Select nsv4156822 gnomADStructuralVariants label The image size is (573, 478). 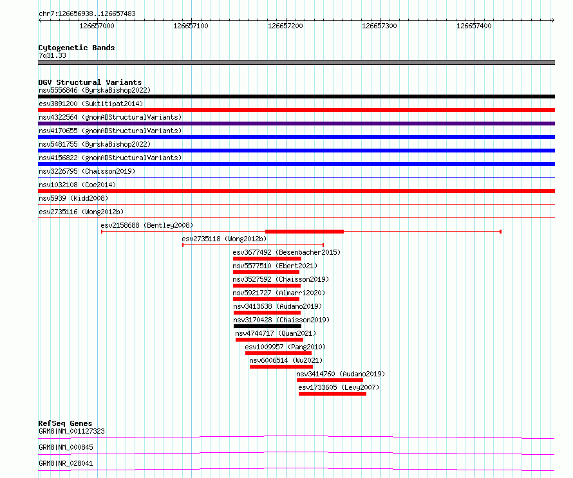pos(110,158)
